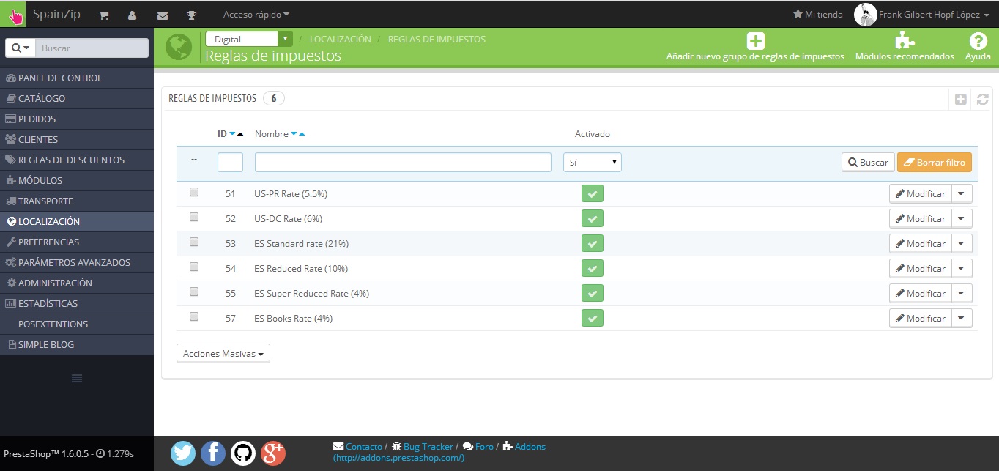Open the Activado filter Sí dropdown
Screen dimensions: 999x471
(x=592, y=163)
